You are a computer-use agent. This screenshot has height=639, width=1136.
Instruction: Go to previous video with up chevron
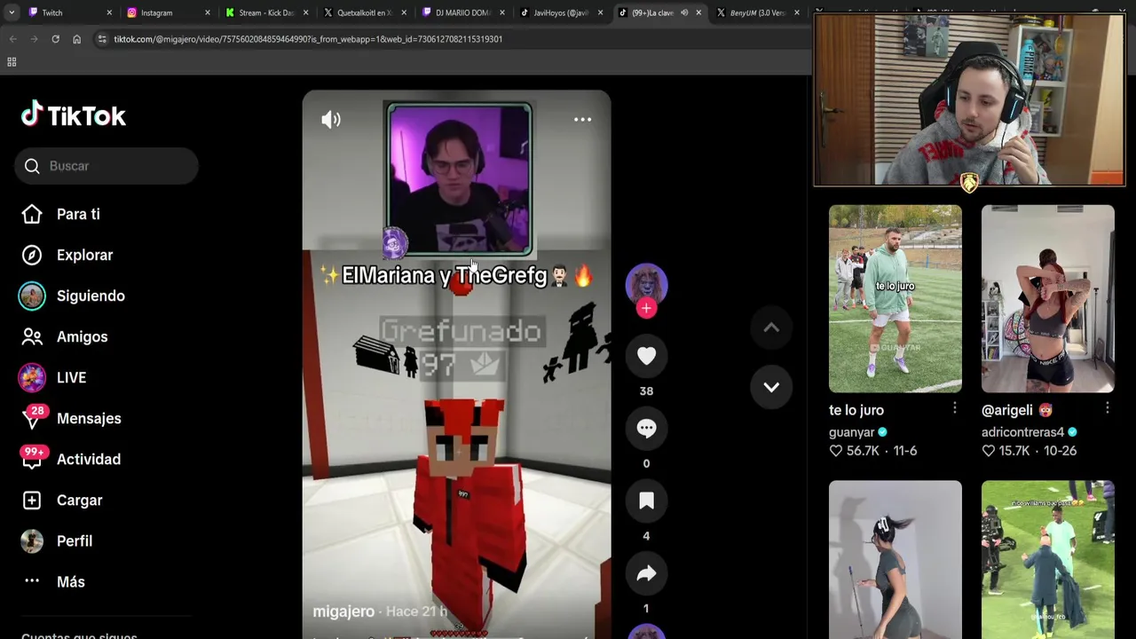click(x=771, y=327)
